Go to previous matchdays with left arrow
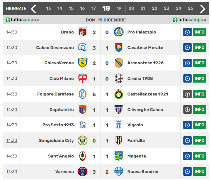 pyautogui.click(x=34, y=9)
